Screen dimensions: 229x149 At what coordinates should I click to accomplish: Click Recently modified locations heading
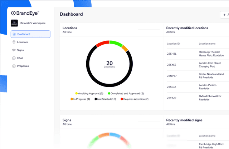pyautogui.click(x=187, y=28)
